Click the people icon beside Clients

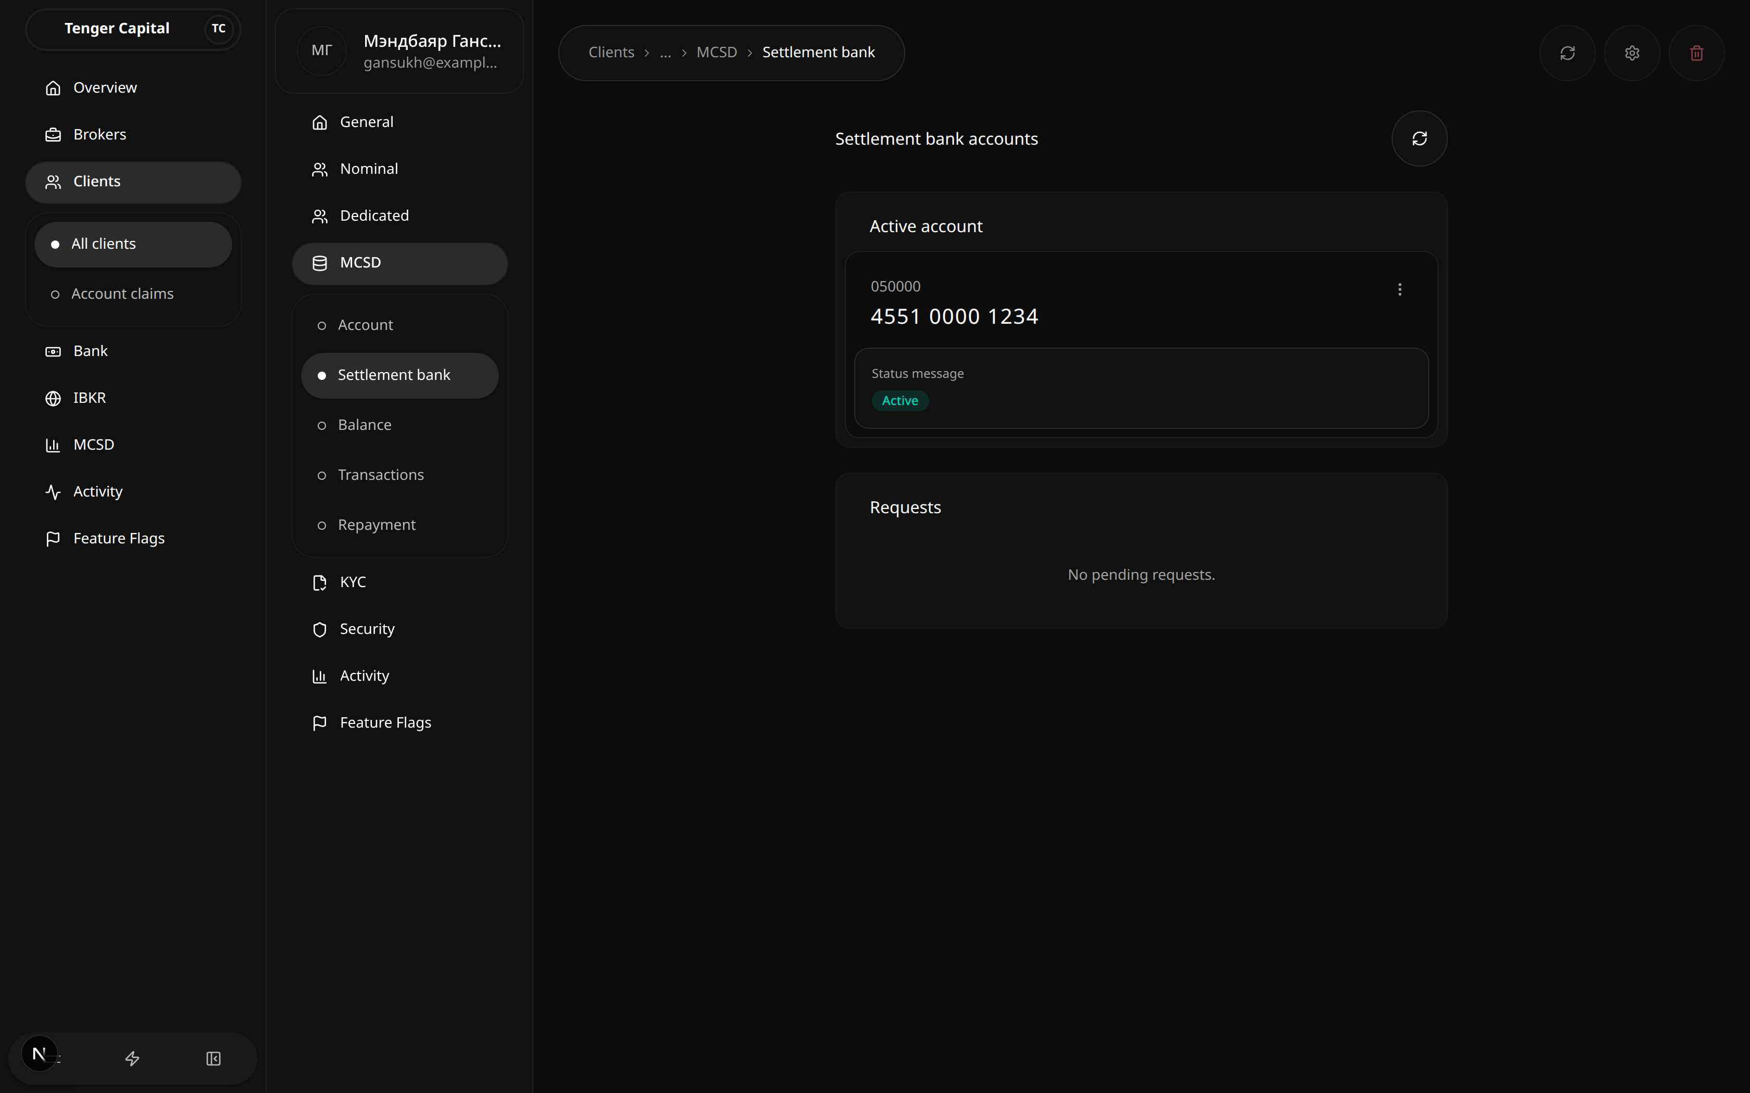pos(53,182)
